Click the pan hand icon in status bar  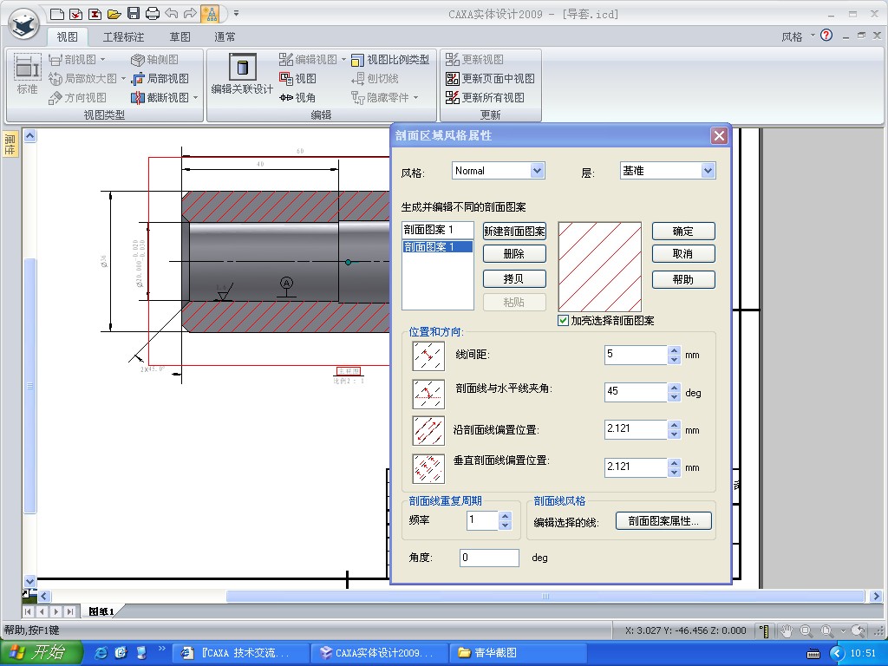[786, 630]
